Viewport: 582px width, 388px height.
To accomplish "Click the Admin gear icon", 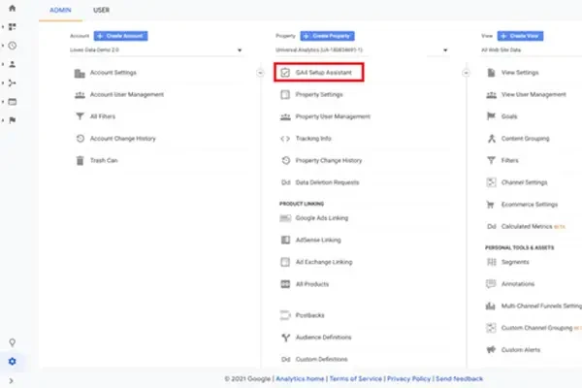I will pyautogui.click(x=13, y=361).
